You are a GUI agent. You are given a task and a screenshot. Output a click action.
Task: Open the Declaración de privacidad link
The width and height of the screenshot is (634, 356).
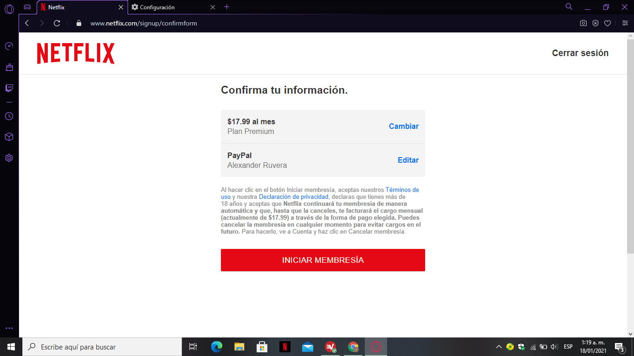[x=294, y=197]
